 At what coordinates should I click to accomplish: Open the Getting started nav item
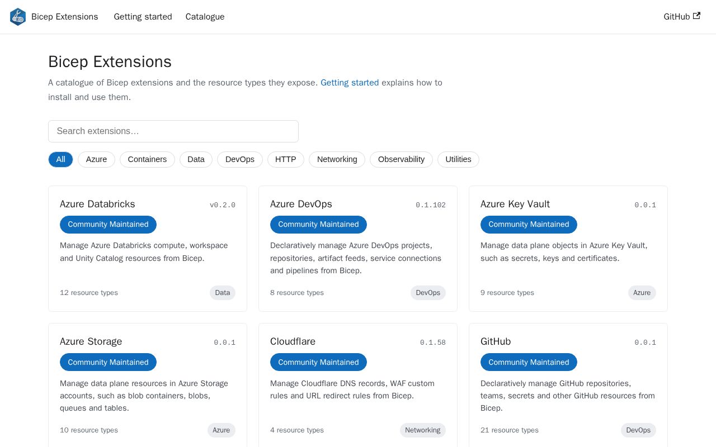point(143,17)
